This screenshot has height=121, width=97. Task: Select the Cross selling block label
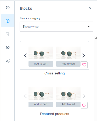point(55,73)
